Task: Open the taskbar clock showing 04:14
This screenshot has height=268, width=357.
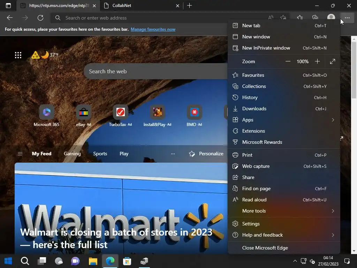Action: click(x=328, y=261)
